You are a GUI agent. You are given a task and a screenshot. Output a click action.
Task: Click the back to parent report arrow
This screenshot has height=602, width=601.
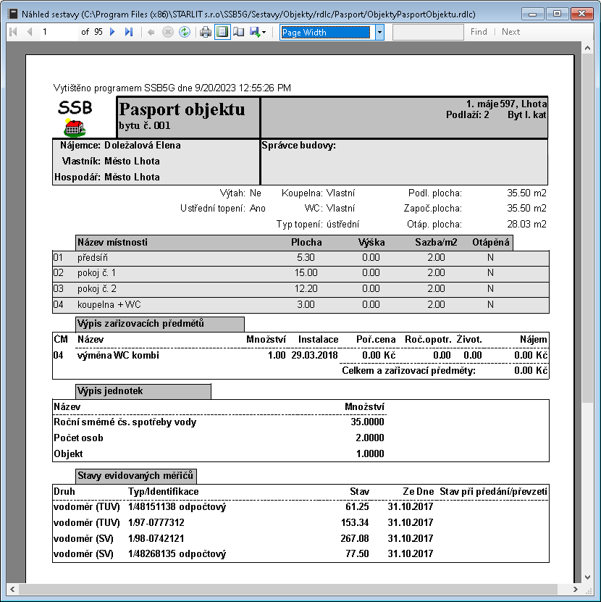click(x=151, y=32)
